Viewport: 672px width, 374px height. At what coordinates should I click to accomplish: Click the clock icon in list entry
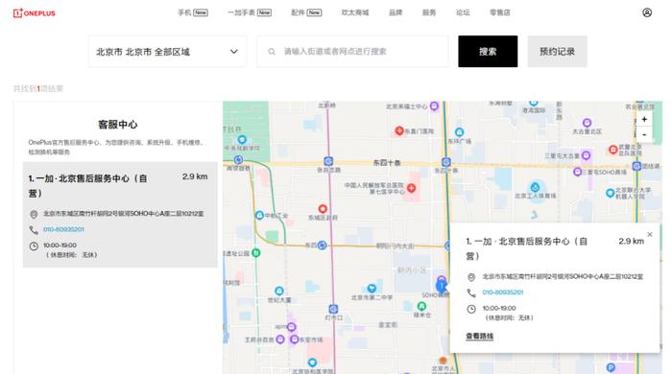34,246
